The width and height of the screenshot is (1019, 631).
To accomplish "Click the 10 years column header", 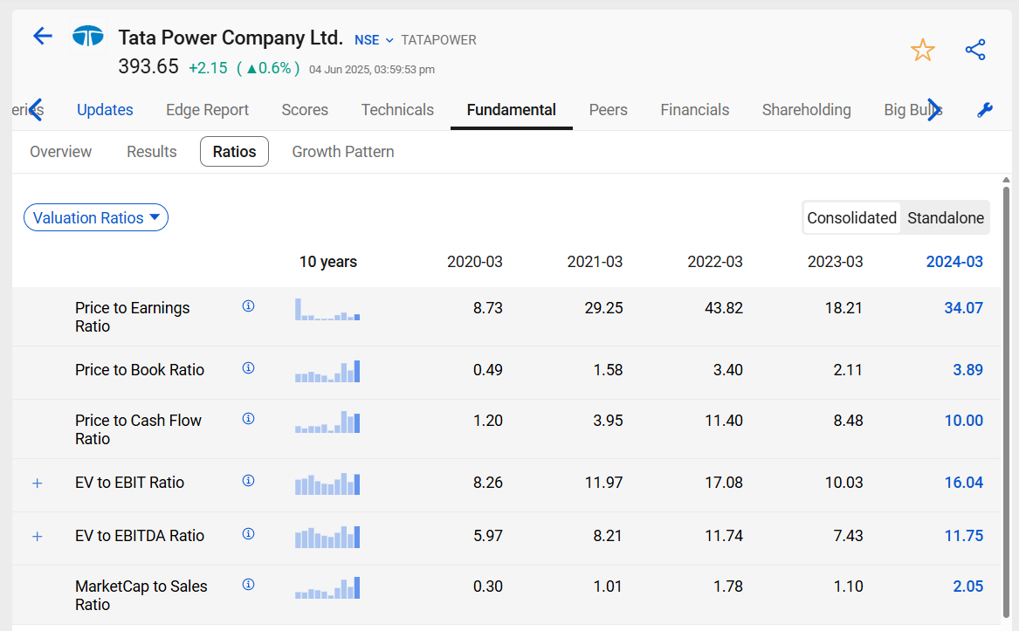I will pos(327,262).
